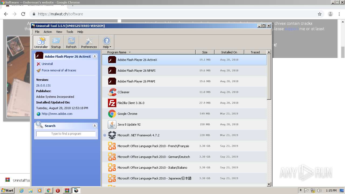Select the Microsoft .NET Framework icon

click(112, 135)
